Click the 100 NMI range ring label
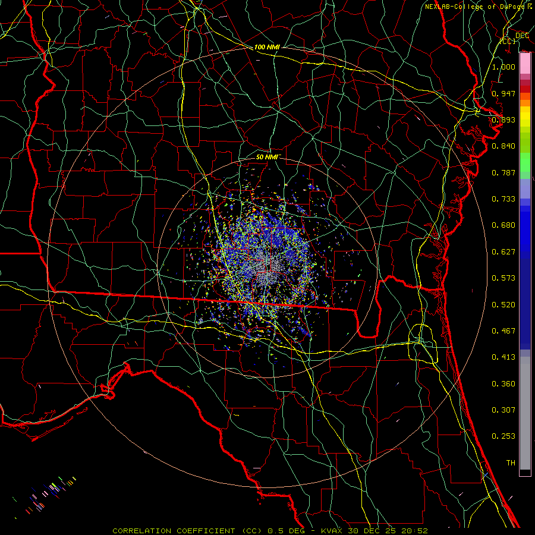This screenshot has width=535, height=535. coord(267,47)
